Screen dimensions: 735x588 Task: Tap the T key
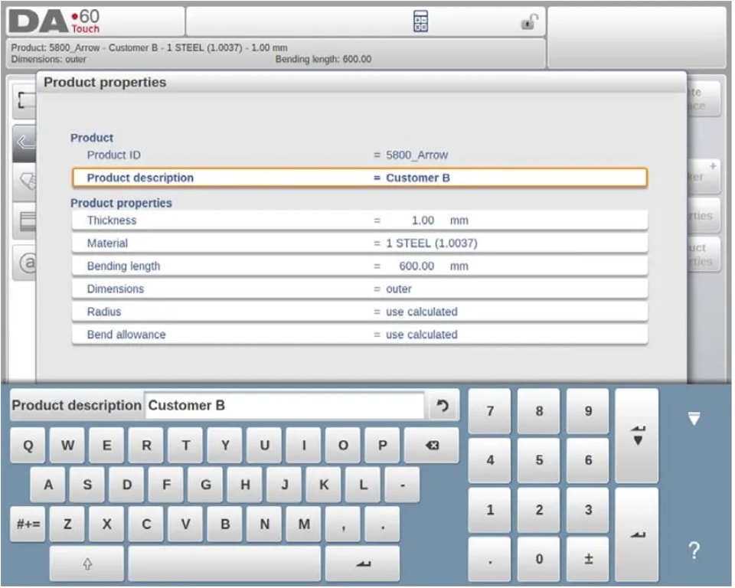click(185, 446)
